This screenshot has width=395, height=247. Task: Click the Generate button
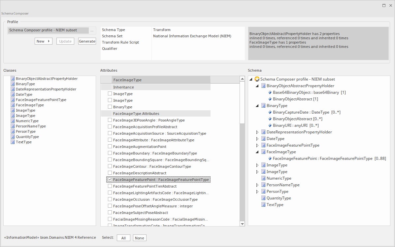pyautogui.click(x=87, y=41)
